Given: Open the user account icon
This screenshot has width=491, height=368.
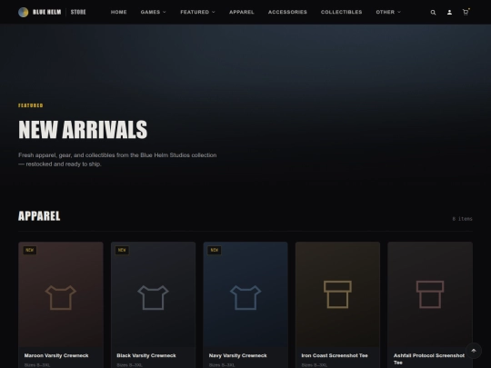Looking at the screenshot, I should [449, 12].
